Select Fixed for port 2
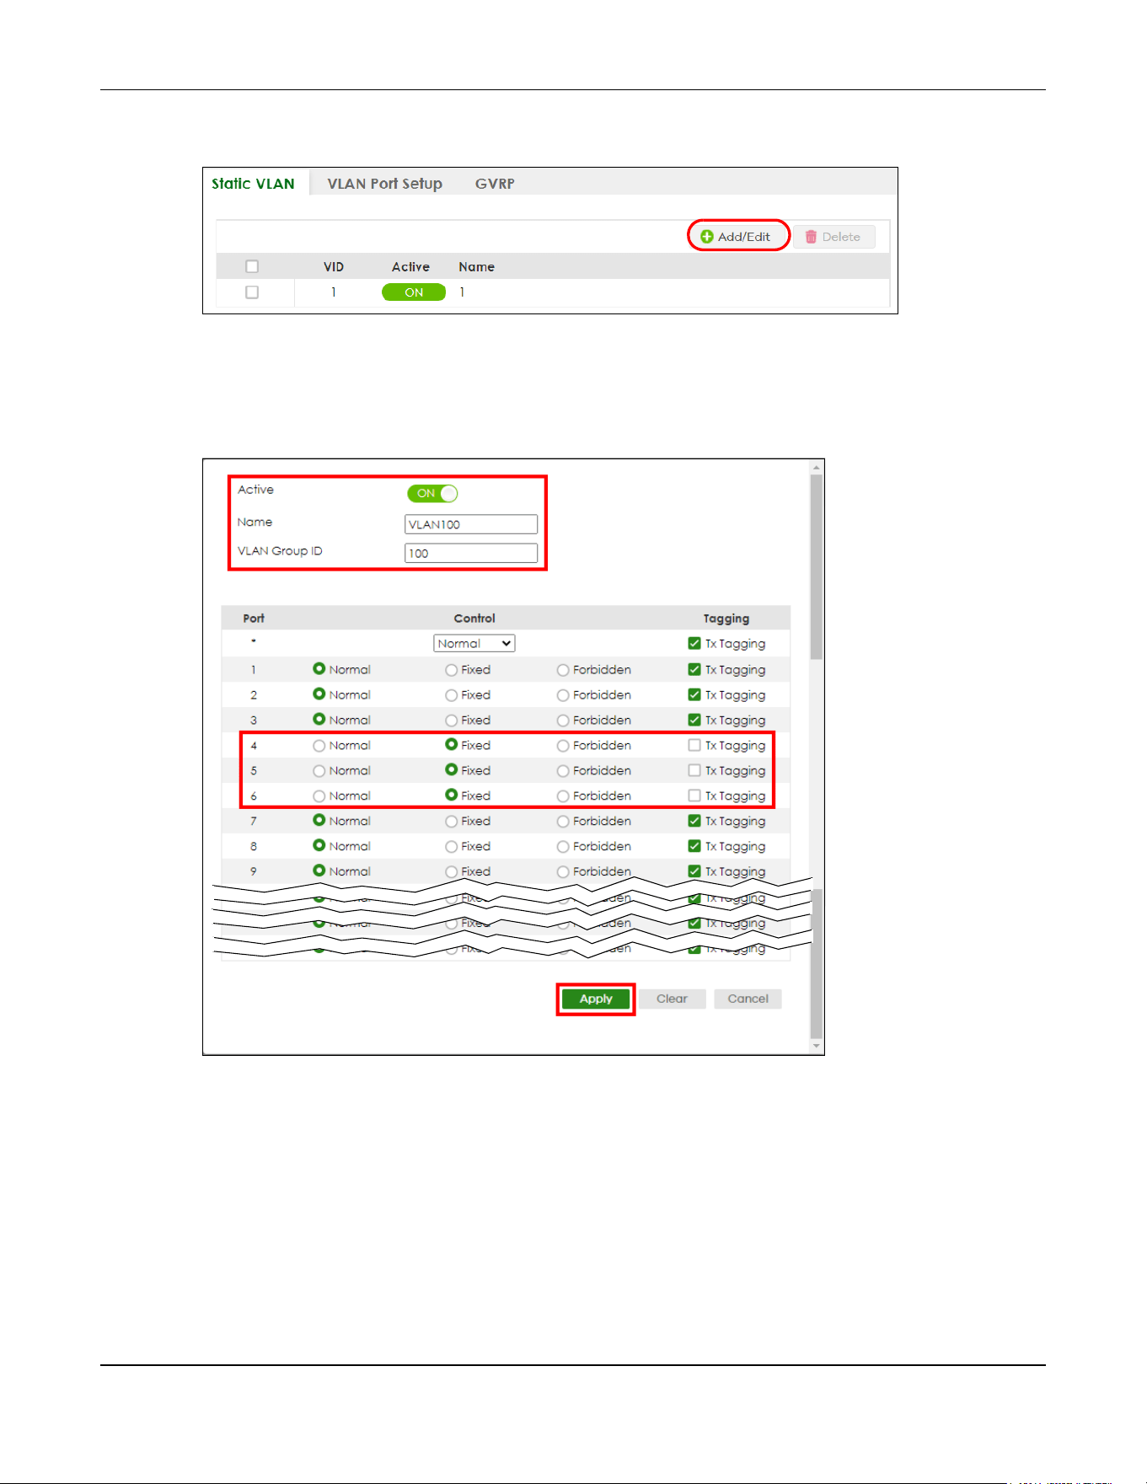Image resolution: width=1147 pixels, height=1484 pixels. (x=452, y=695)
